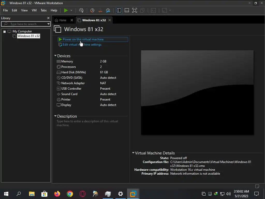Take a snapshot using the toolbar icon

point(92,10)
